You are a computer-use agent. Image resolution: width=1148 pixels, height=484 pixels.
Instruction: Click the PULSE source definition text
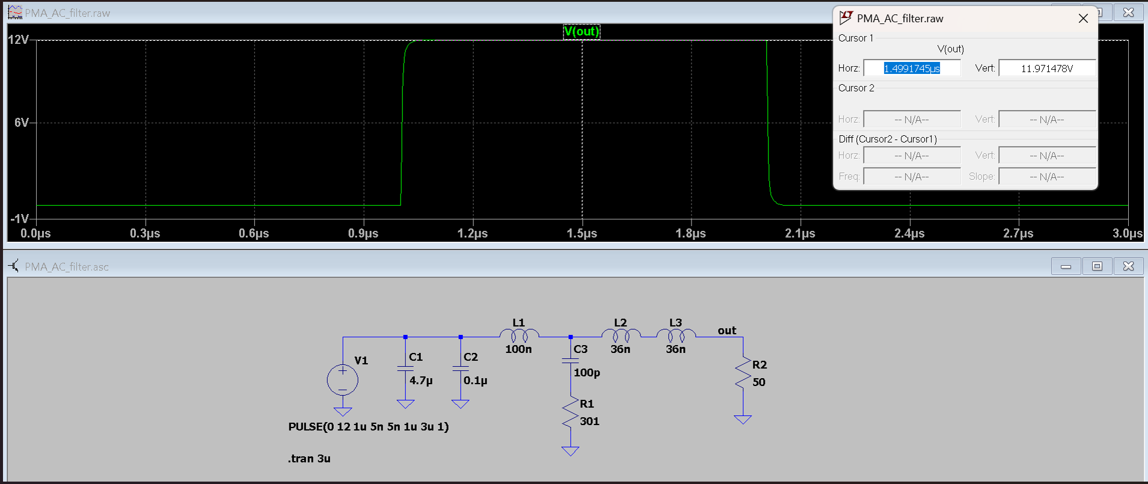click(368, 427)
